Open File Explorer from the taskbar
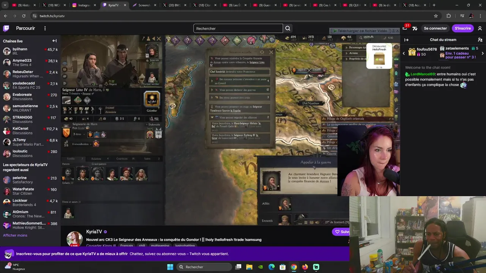Screen dimensions: 486x273 (249, 267)
